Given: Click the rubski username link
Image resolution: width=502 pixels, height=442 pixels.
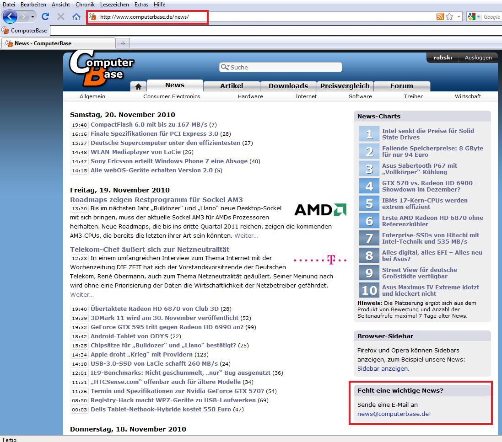Looking at the screenshot, I should pos(443,58).
